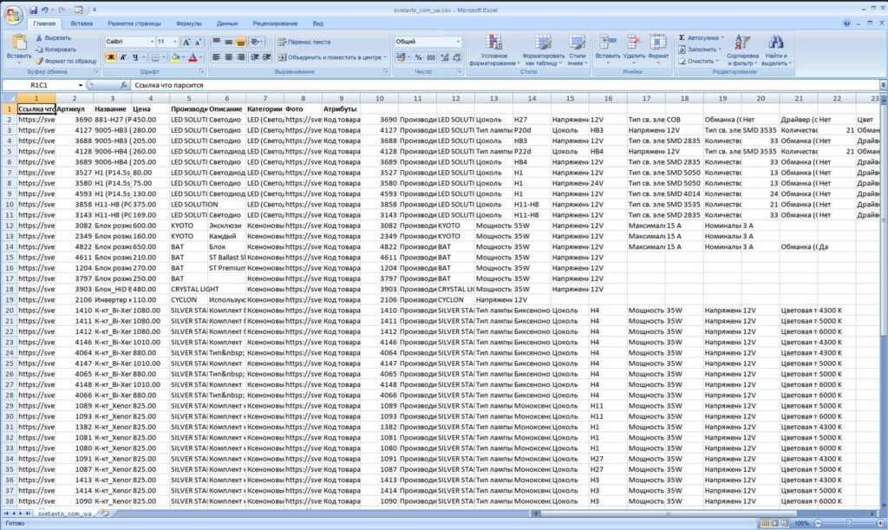Open Автосумма dropdown arrow
Viewport: 888px width, 530px height.
pyautogui.click(x=722, y=38)
